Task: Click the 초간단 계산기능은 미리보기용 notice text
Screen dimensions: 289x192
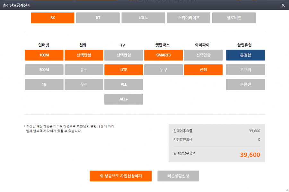Action: pyautogui.click(x=69, y=129)
